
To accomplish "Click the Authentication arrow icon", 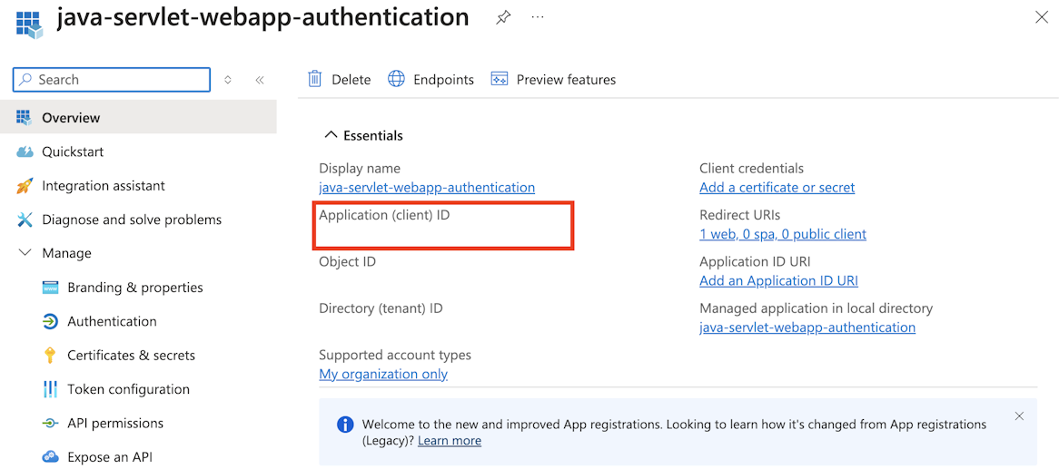I will click(50, 321).
